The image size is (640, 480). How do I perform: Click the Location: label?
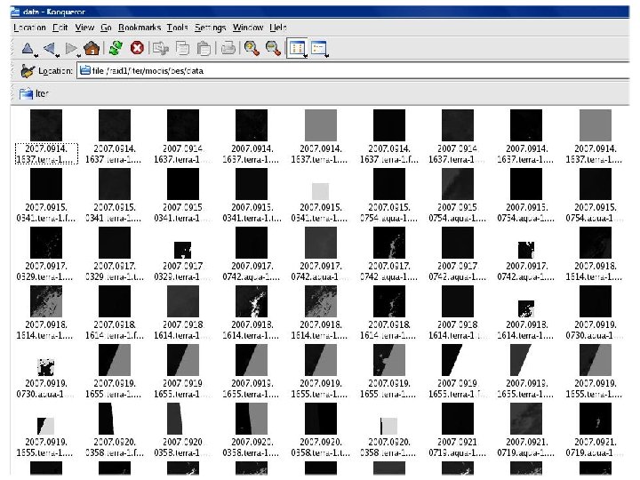point(55,71)
